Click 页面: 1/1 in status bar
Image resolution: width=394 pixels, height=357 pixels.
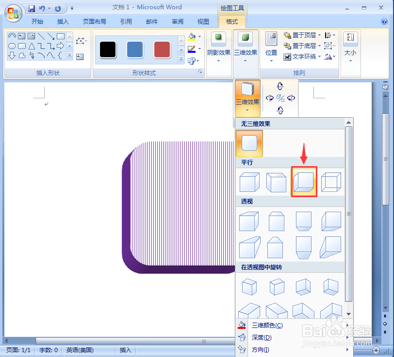18,350
